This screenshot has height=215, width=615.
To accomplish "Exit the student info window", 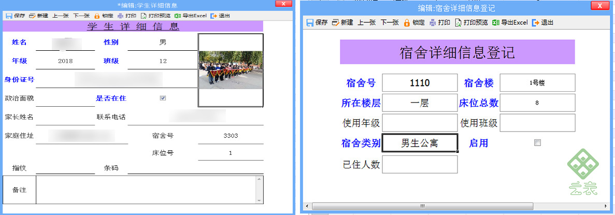I will (x=220, y=16).
